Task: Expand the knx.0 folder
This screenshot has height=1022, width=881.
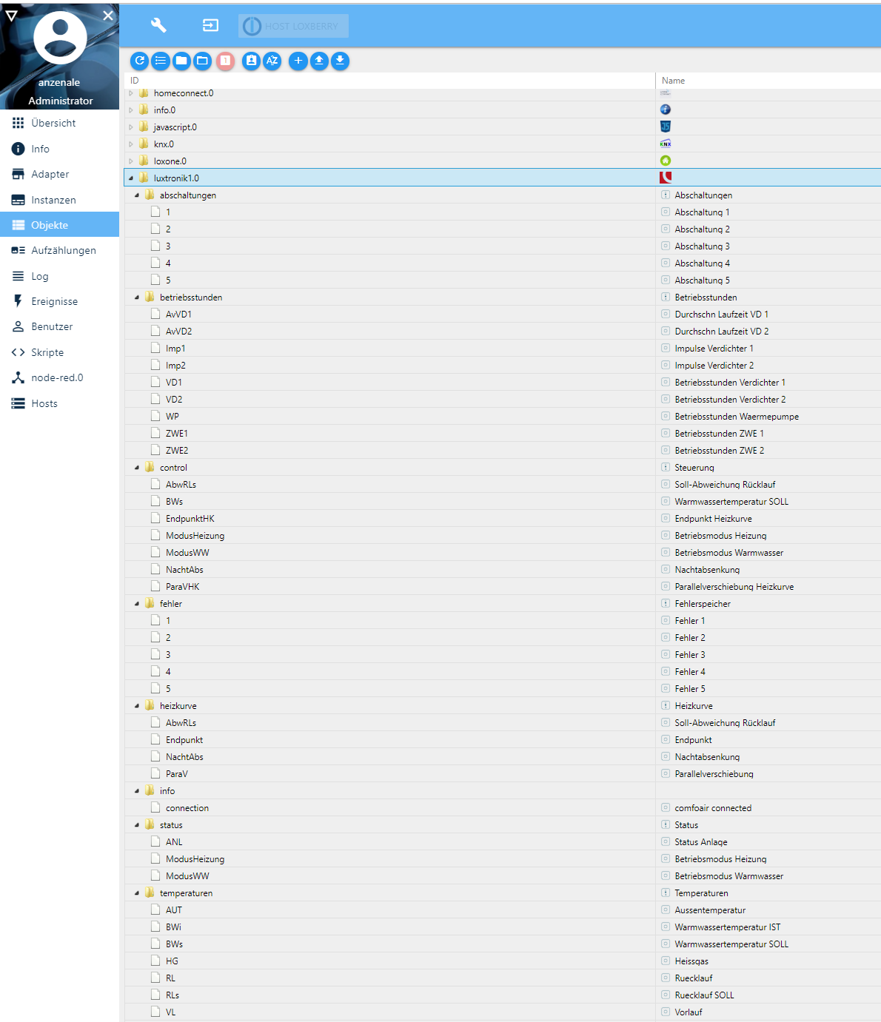Action: point(131,144)
